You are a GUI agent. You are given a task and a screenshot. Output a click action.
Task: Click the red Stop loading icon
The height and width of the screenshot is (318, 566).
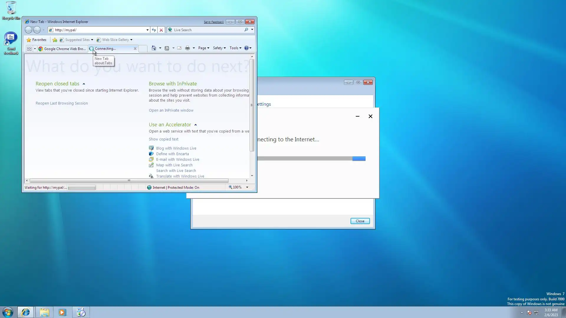[x=161, y=30]
